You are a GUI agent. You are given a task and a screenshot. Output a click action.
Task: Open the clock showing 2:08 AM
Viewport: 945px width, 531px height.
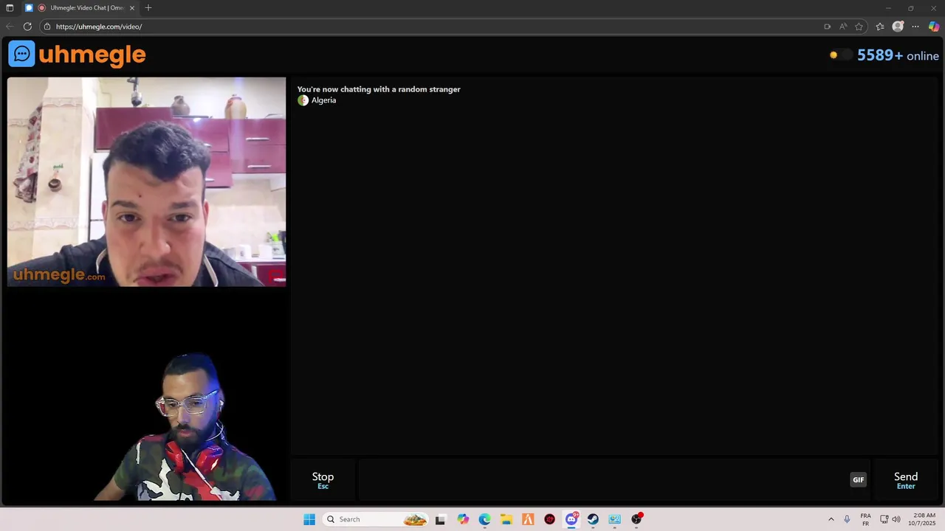pos(922,519)
